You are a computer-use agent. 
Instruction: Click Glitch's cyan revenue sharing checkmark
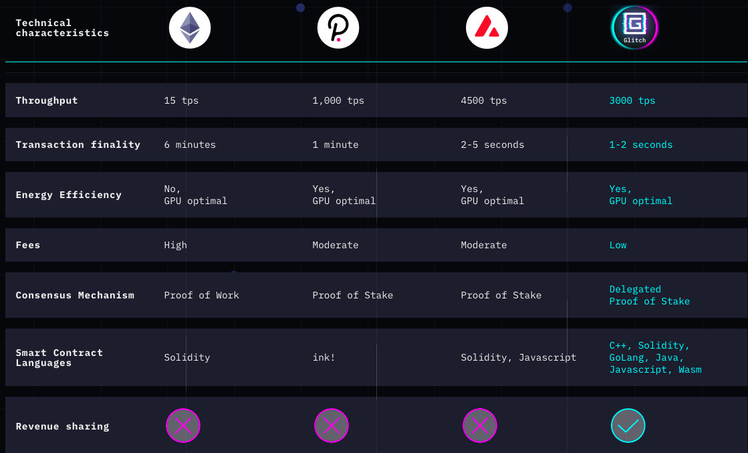click(x=628, y=426)
